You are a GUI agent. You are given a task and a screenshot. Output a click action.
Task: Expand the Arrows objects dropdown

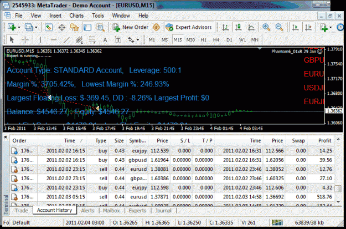coord(138,40)
